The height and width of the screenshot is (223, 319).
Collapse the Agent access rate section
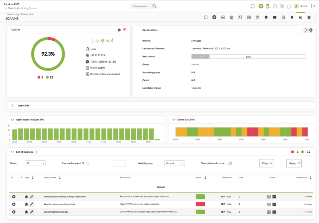(x=12, y=119)
